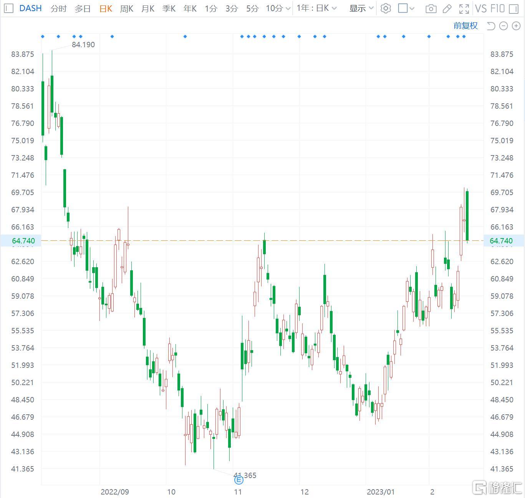525x498 pixels.
Task: Open the F10 company info
Action: [x=497, y=8]
